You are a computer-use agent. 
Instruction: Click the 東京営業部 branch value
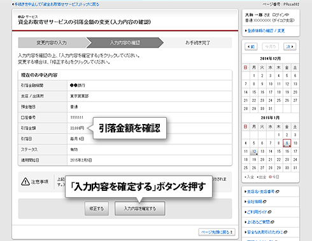pos(80,96)
